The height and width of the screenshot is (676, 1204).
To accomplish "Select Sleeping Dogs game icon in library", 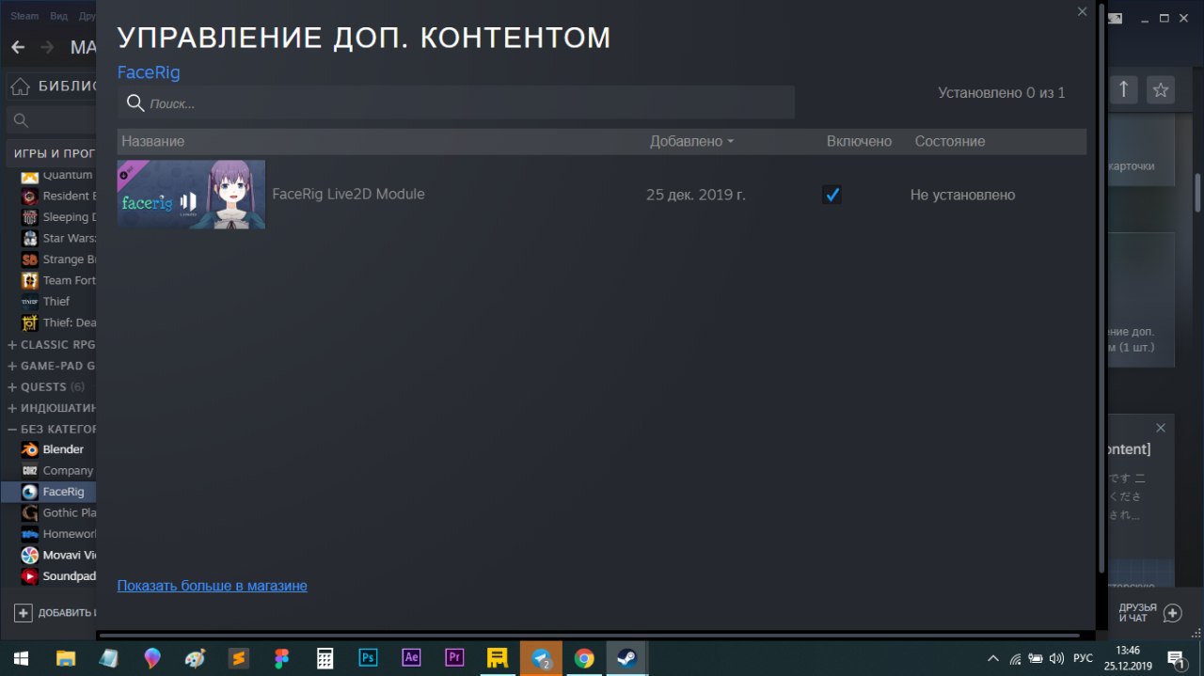I will pos(29,217).
